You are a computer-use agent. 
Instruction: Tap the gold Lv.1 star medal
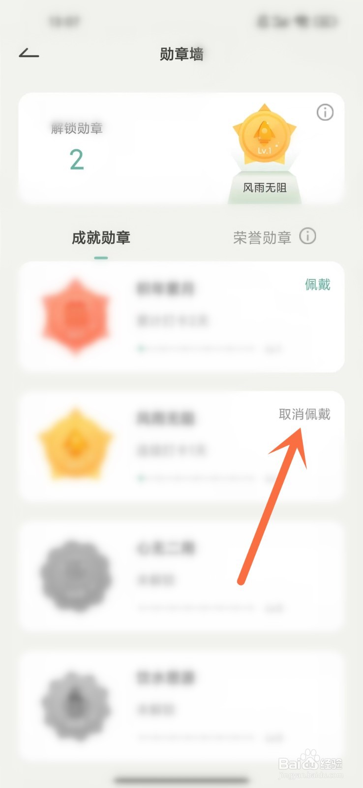[x=265, y=135]
